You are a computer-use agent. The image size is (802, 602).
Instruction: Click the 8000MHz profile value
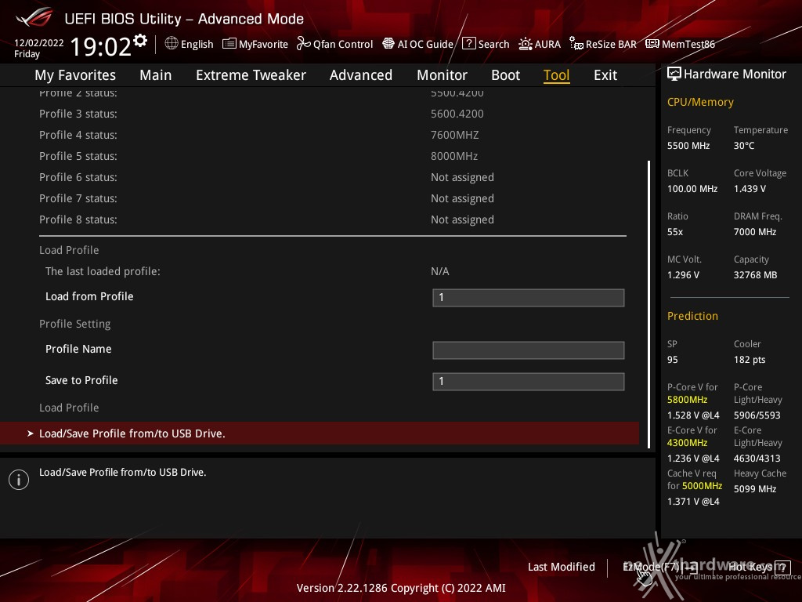[454, 156]
